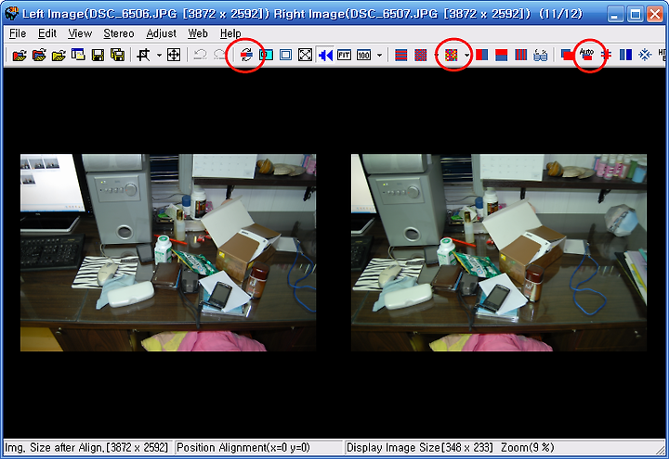Expand the zoom dropdown arrow next to 100
The width and height of the screenshot is (669, 459).
[379, 55]
